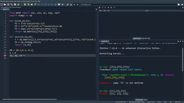This screenshot has width=184, height=103.
Task: Open the File menu
Action: click(1, 1)
